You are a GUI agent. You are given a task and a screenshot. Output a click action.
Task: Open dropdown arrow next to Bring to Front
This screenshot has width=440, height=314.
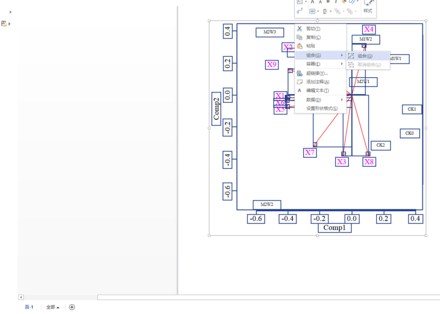(343, 12)
